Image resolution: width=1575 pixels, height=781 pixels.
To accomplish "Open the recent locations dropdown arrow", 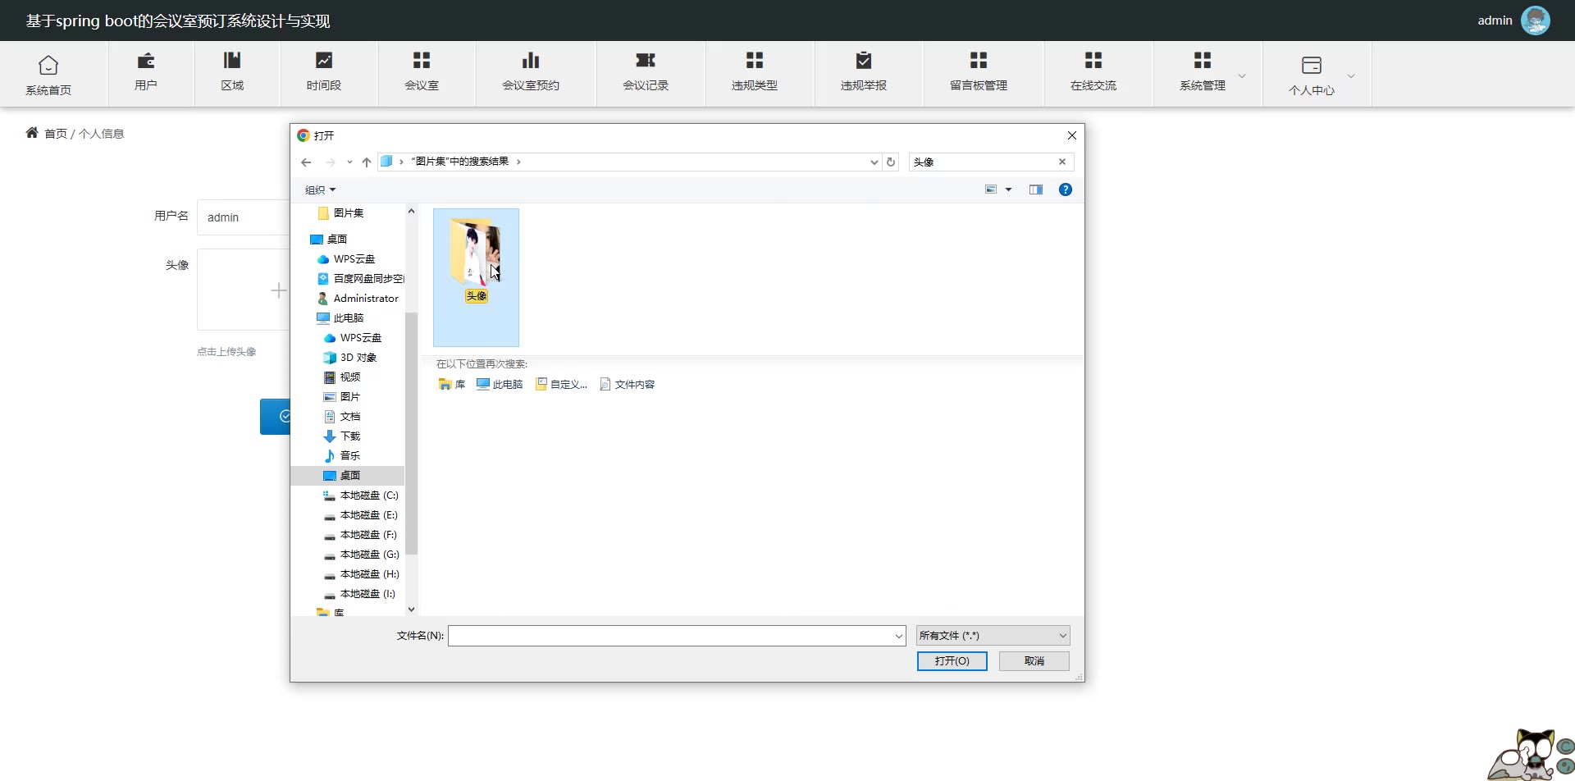I will [349, 162].
